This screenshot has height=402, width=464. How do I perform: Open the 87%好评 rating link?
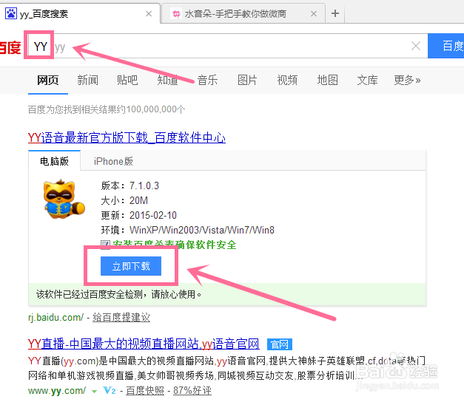(192, 390)
